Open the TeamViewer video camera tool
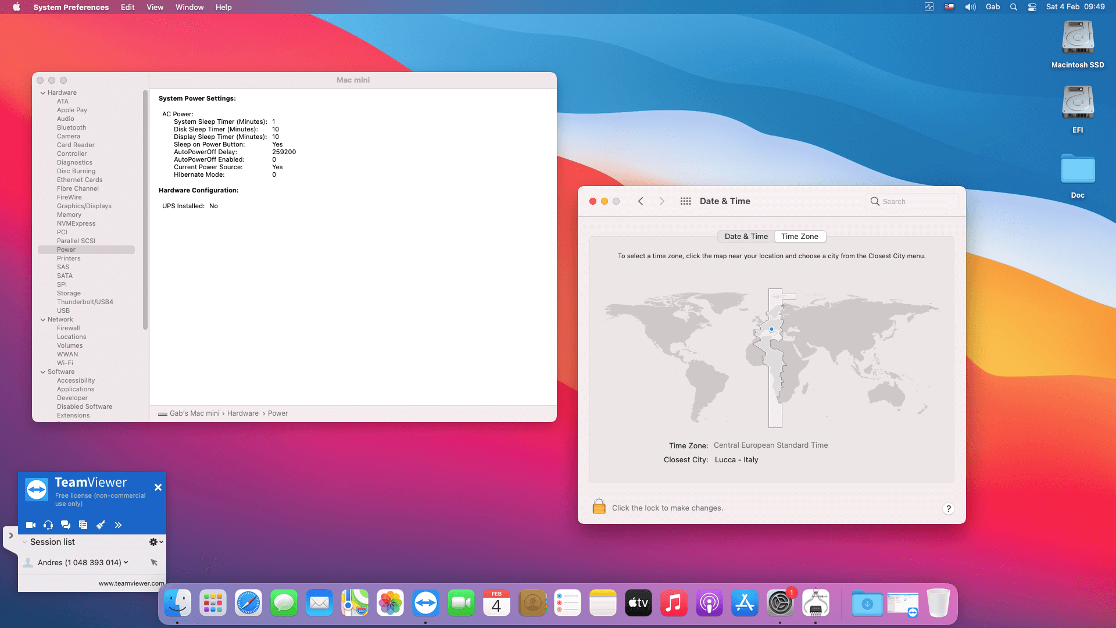This screenshot has height=628, width=1116. [31, 525]
